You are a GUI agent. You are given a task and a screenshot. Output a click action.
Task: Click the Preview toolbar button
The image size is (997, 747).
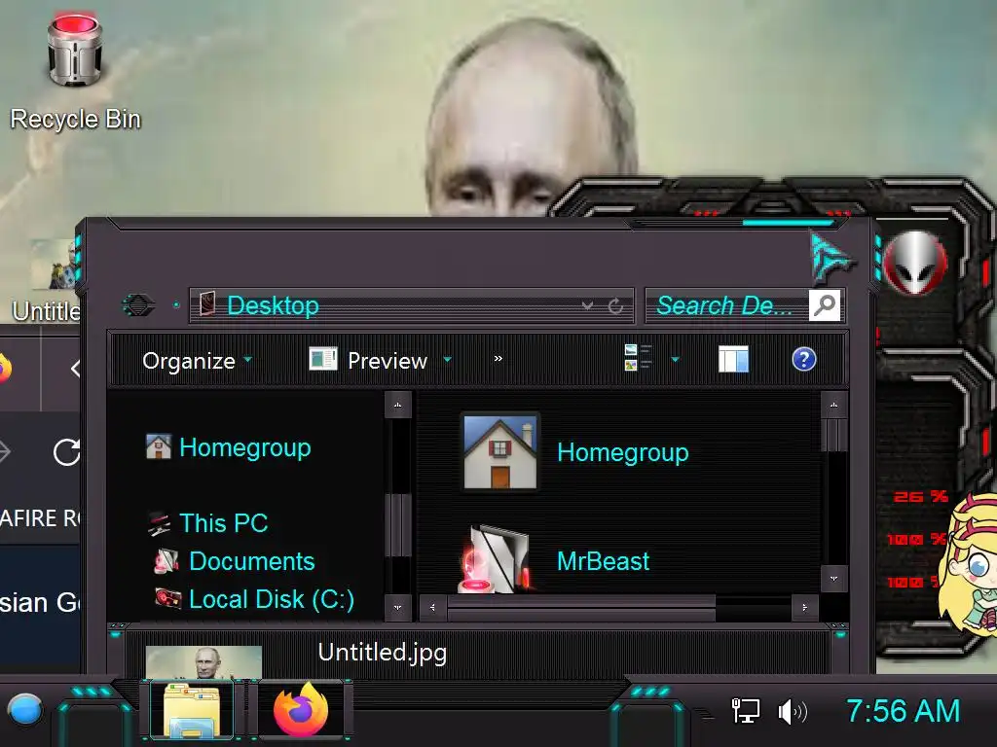click(x=367, y=360)
